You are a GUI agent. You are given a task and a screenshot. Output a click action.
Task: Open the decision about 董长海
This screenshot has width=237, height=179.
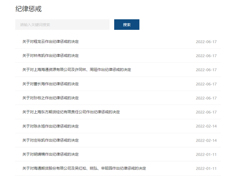[50, 84]
